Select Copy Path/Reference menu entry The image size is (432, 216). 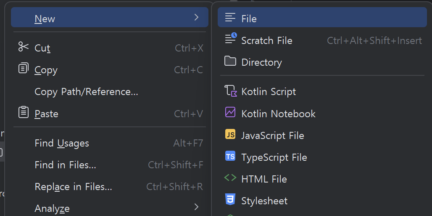[x=86, y=92]
